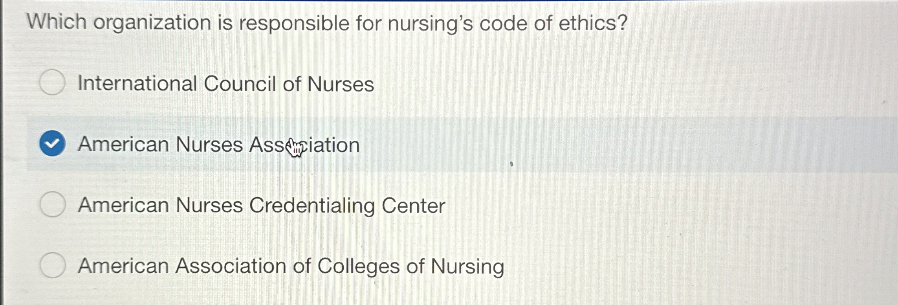Click the word 'International' in the first option
898x305 pixels.
click(137, 84)
